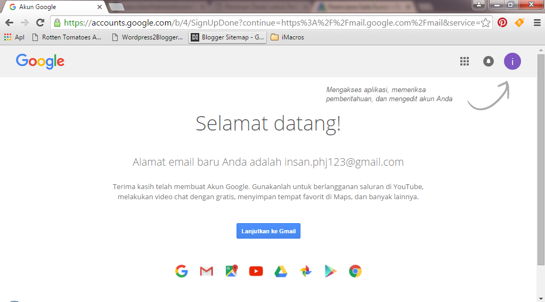
Task: Click the page vertical scrollbar thumb
Action: (x=541, y=160)
